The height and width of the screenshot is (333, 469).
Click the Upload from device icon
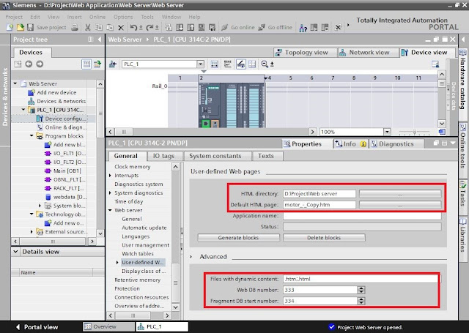click(191, 28)
